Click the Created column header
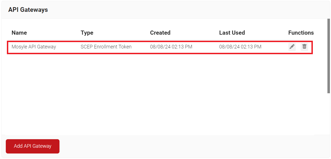 tap(160, 33)
